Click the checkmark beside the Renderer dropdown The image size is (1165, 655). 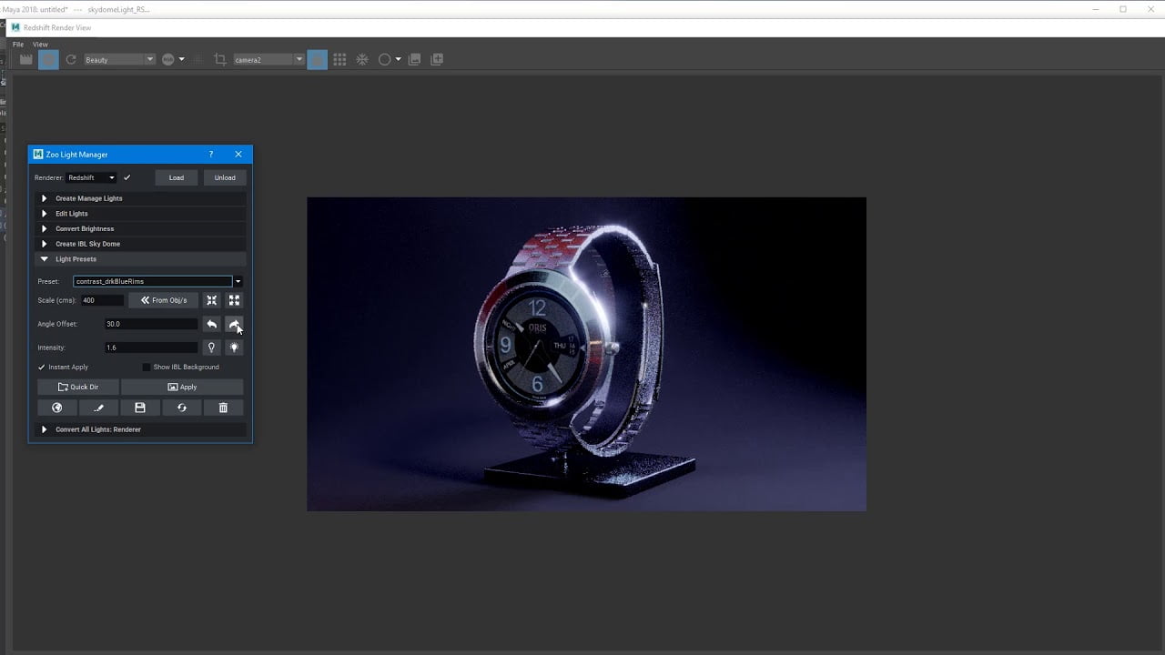coord(127,177)
